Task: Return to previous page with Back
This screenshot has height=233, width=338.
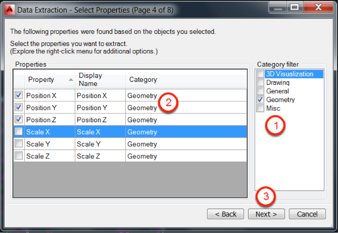Action: (x=225, y=214)
